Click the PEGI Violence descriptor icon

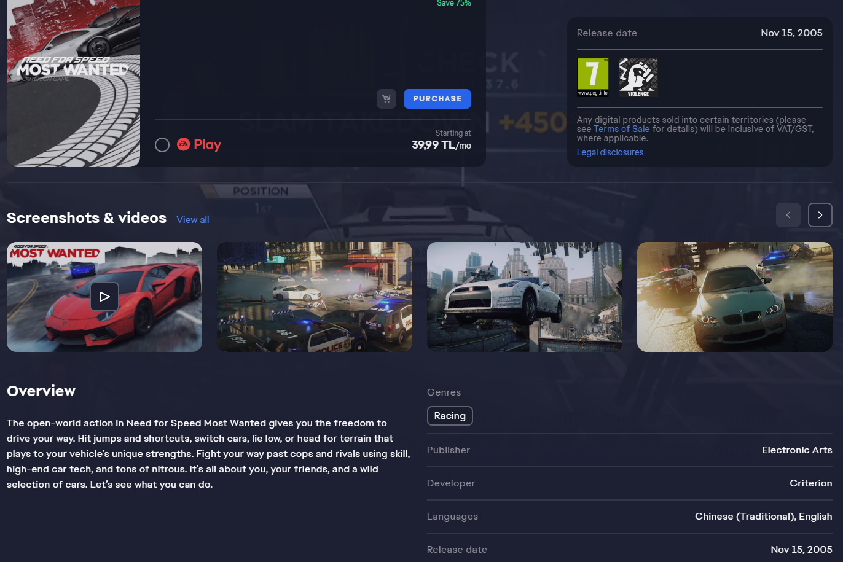tap(638, 77)
